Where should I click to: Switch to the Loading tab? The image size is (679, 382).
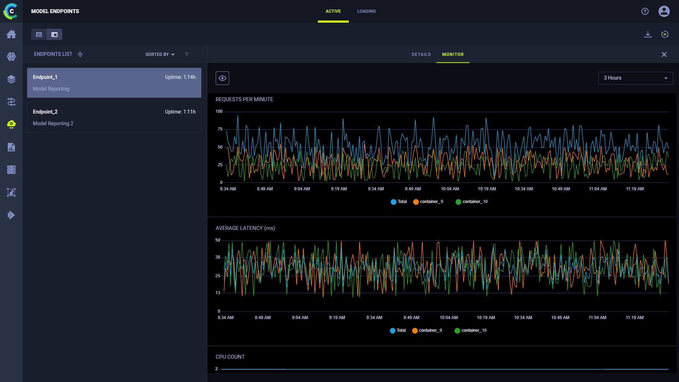point(366,11)
